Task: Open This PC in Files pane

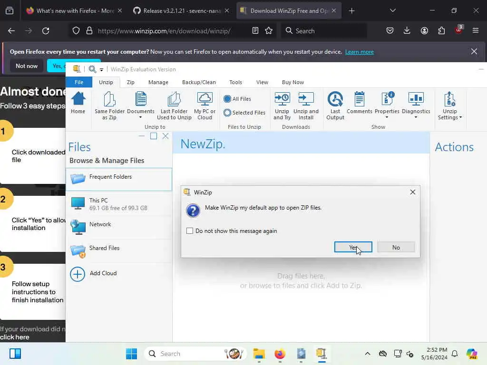Action: (119, 204)
